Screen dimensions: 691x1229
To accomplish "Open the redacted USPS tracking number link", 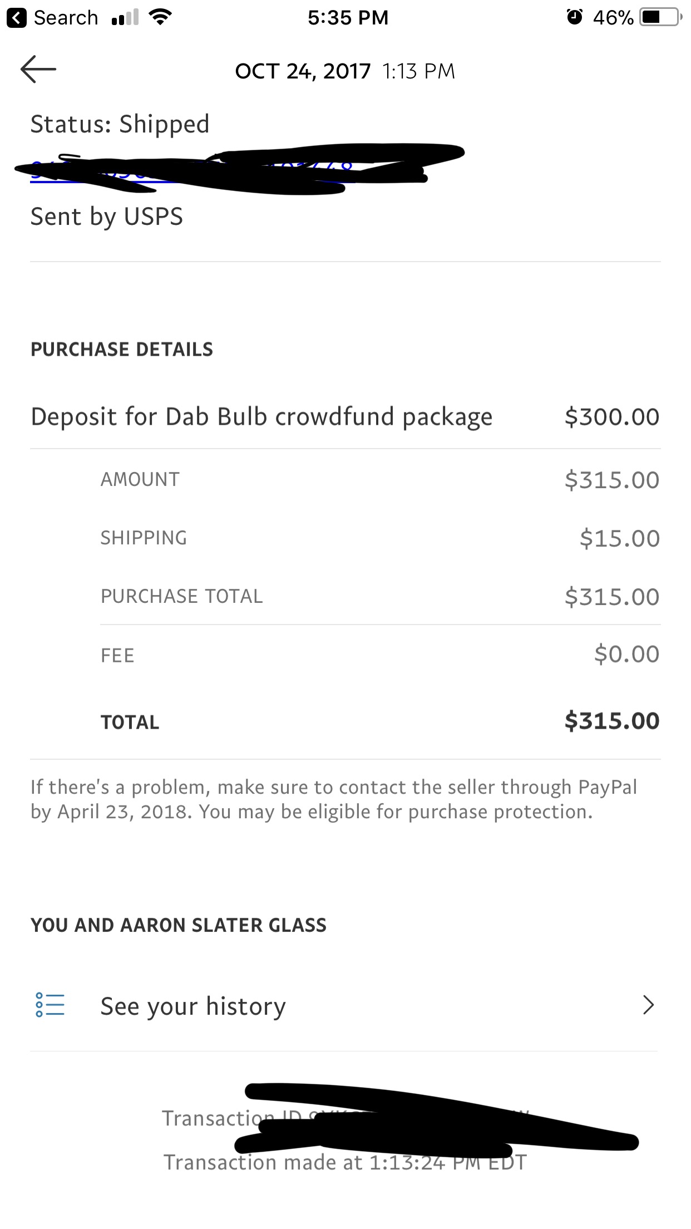I will coord(192,171).
